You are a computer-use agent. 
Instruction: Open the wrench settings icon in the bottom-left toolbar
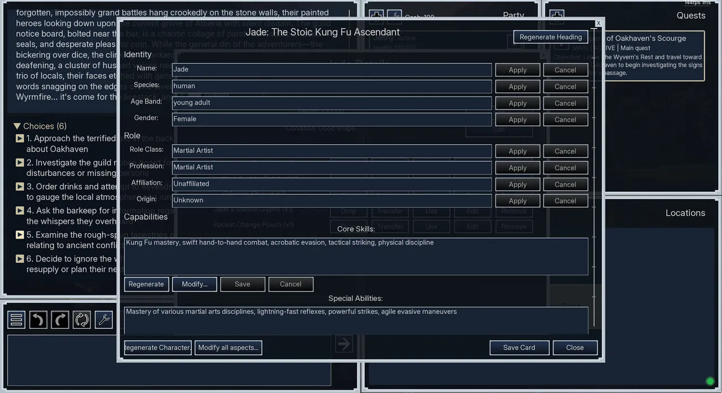[x=104, y=320]
